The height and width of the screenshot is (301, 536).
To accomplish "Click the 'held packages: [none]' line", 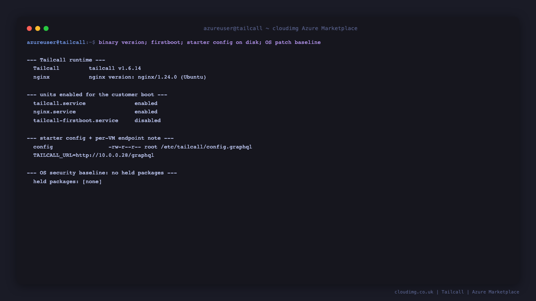I will pyautogui.click(x=68, y=182).
